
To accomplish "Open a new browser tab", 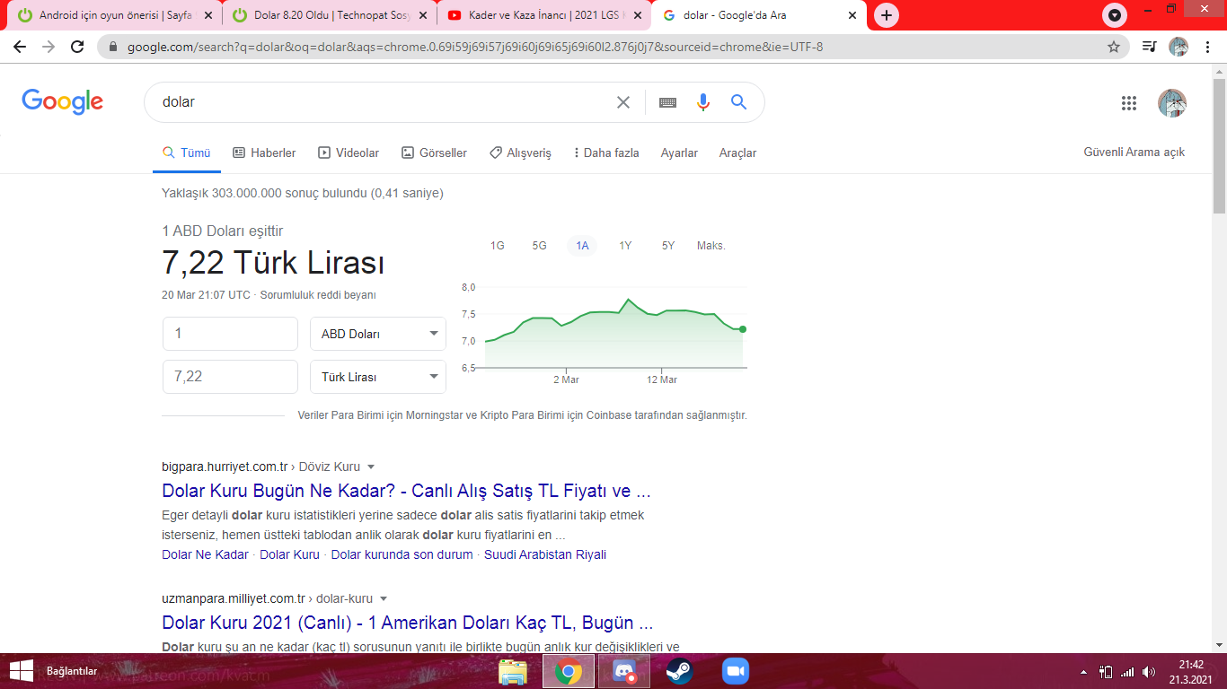I will tap(887, 15).
